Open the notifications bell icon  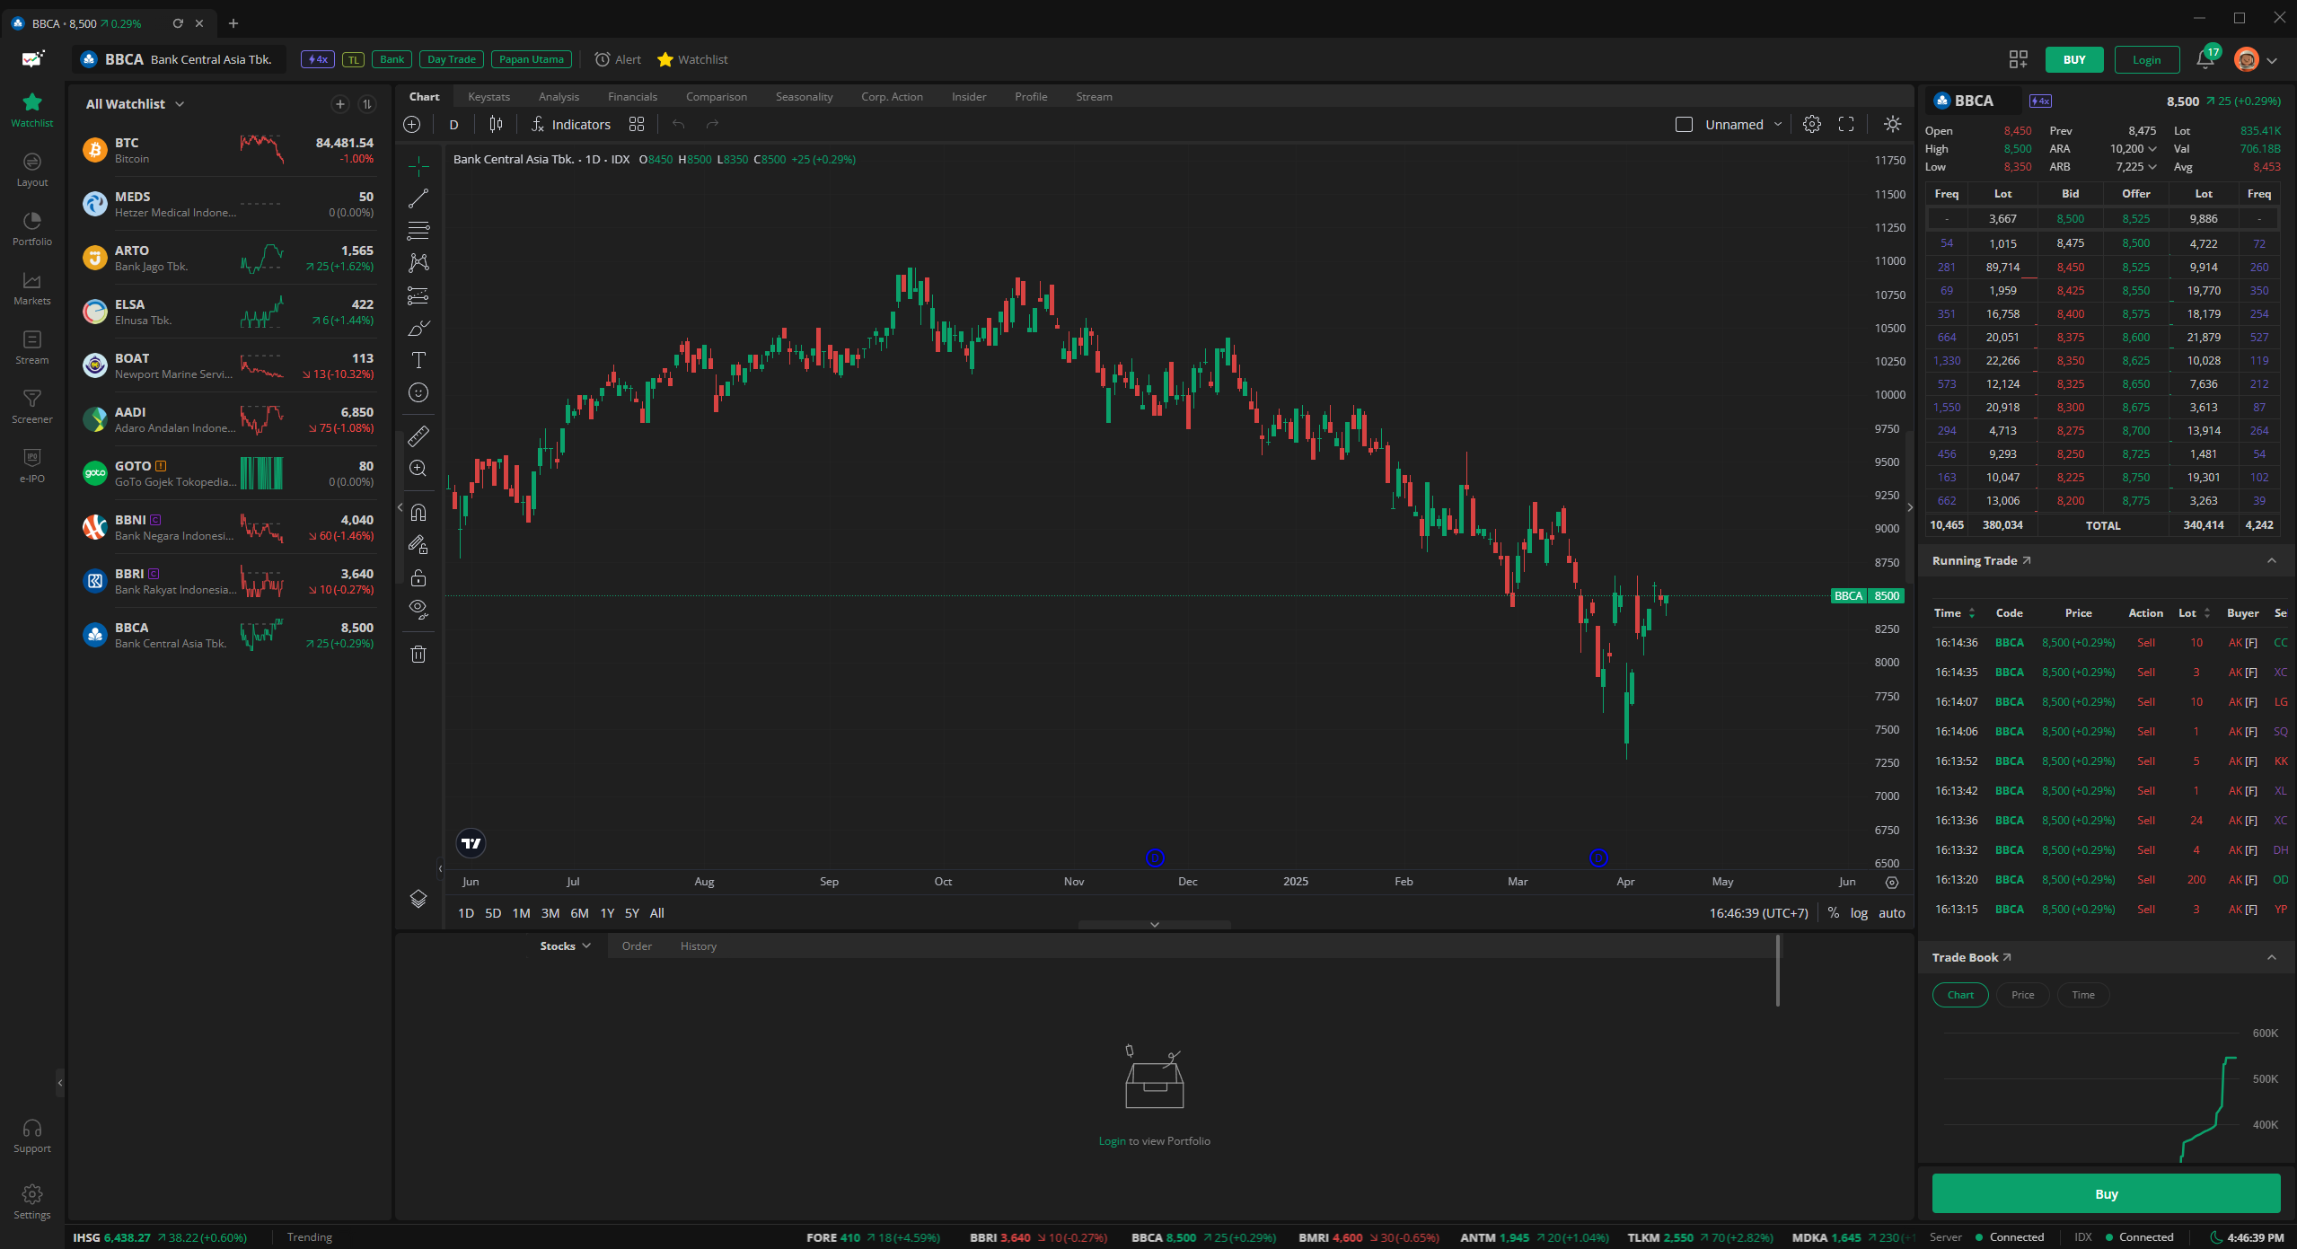(2205, 59)
